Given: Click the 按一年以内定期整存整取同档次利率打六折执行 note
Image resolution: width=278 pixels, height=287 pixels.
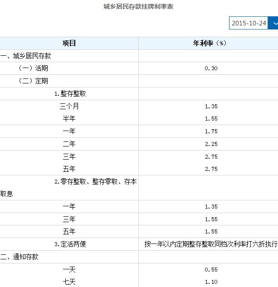Looking at the screenshot, I should coord(211,244).
